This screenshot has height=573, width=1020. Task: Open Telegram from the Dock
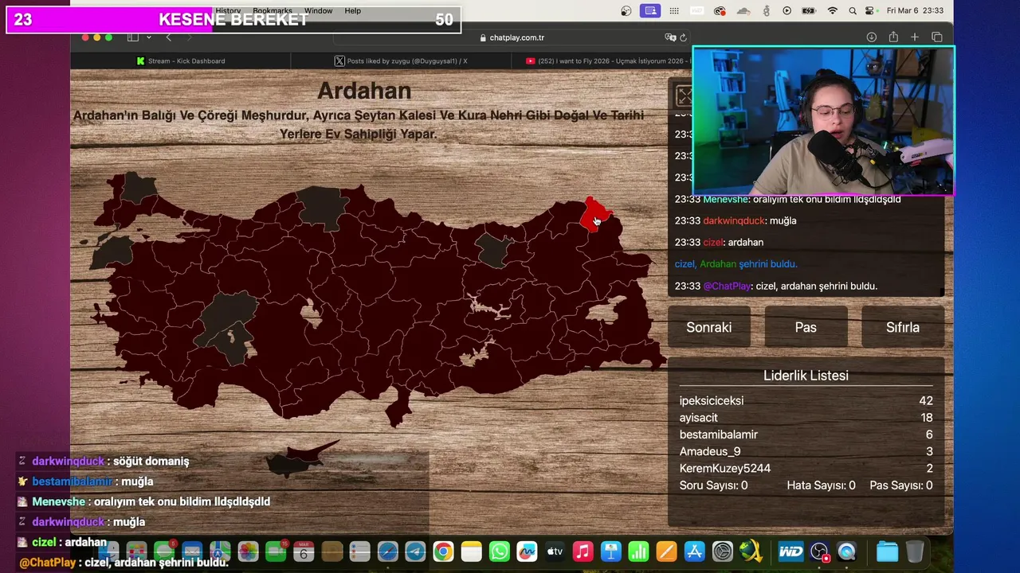[415, 552]
